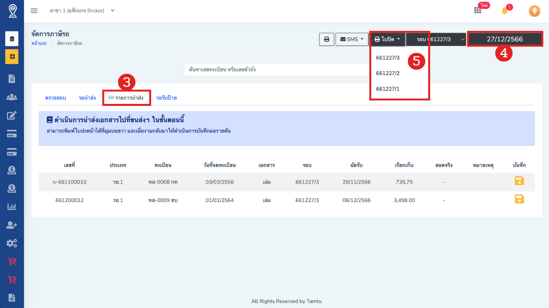Toggle the hamburger menu icon
Screen dimensions: 549x308
pyautogui.click(x=34, y=11)
